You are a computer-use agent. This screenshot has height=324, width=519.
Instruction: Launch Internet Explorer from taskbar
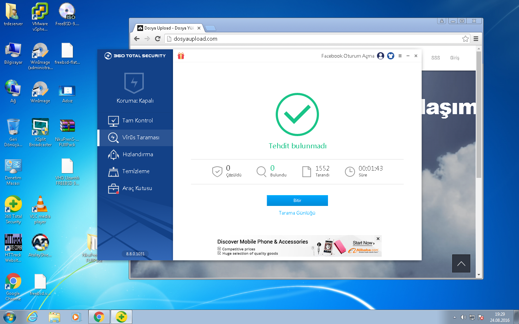[x=32, y=317]
